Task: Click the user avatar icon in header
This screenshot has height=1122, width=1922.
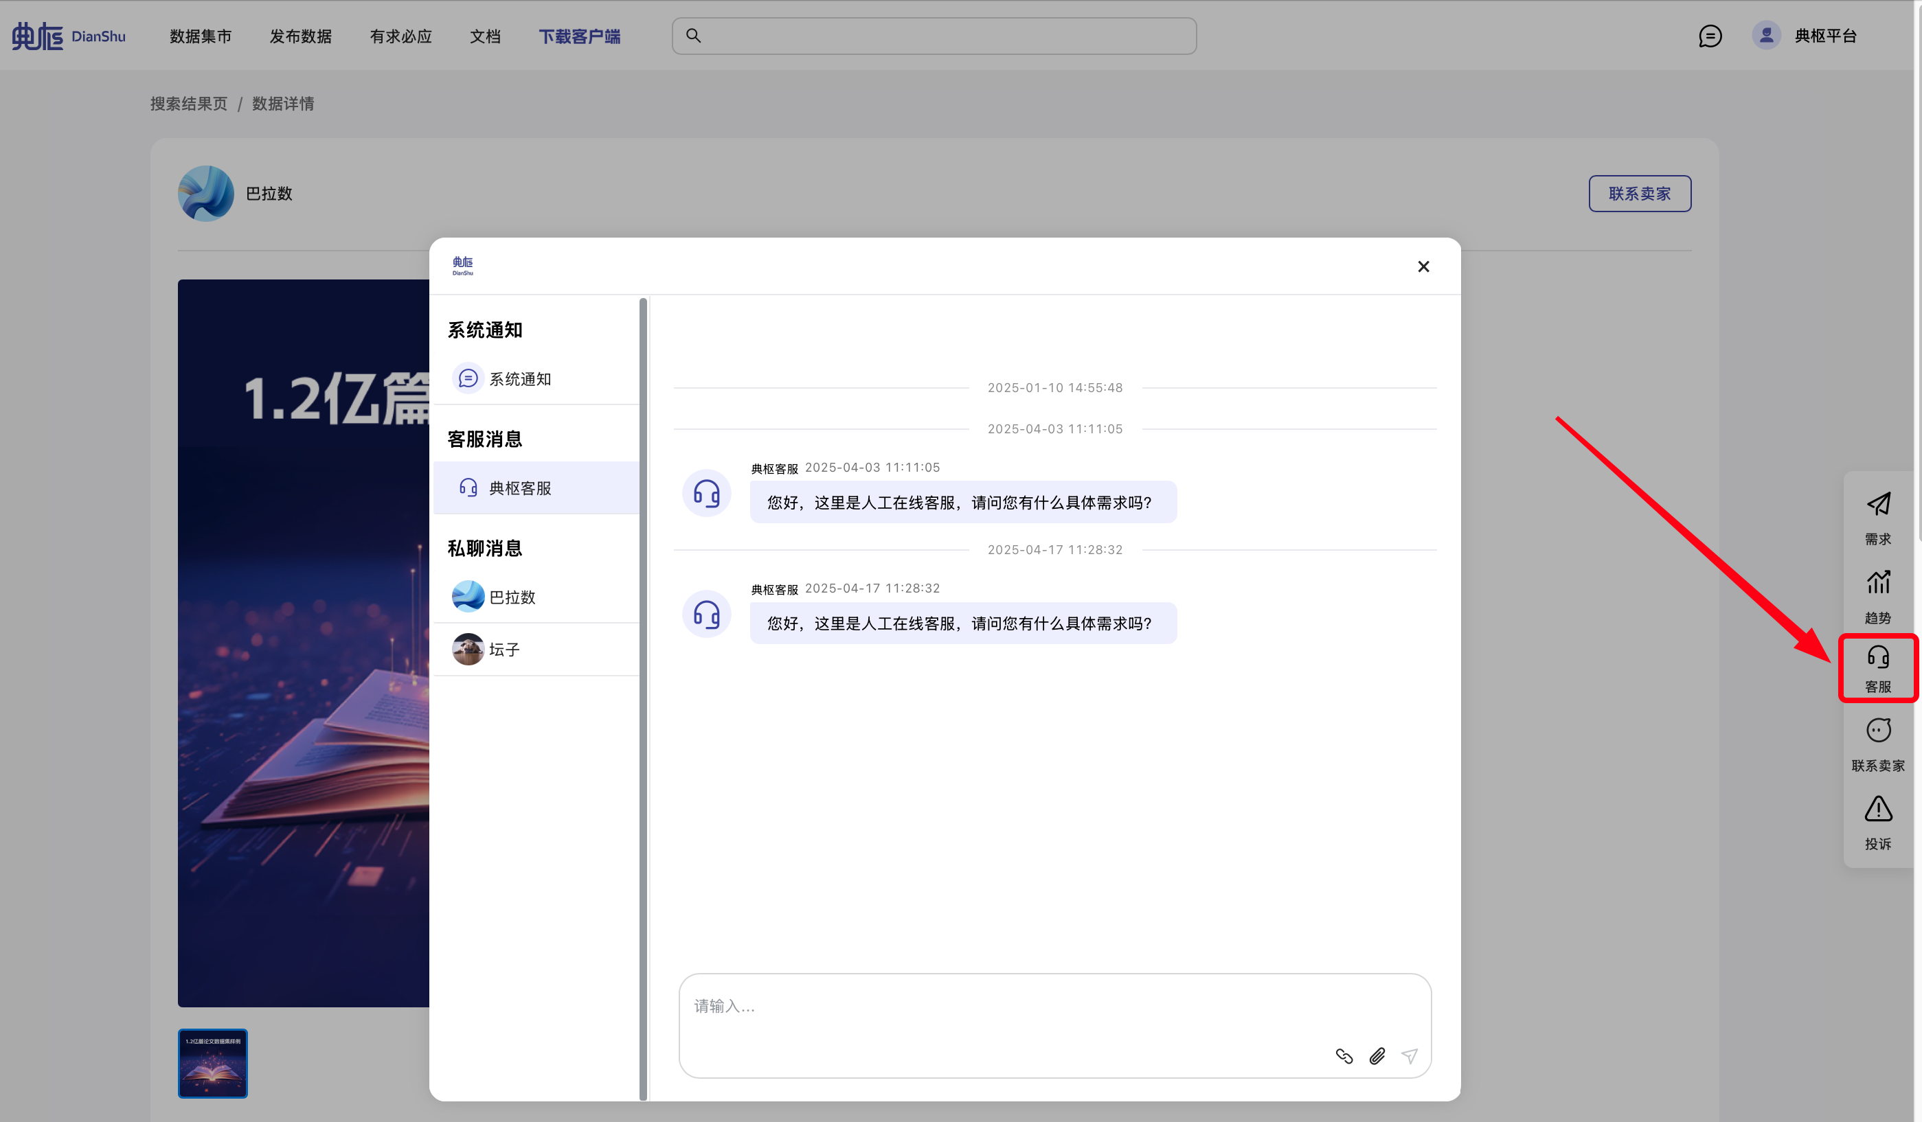Action: click(1765, 35)
